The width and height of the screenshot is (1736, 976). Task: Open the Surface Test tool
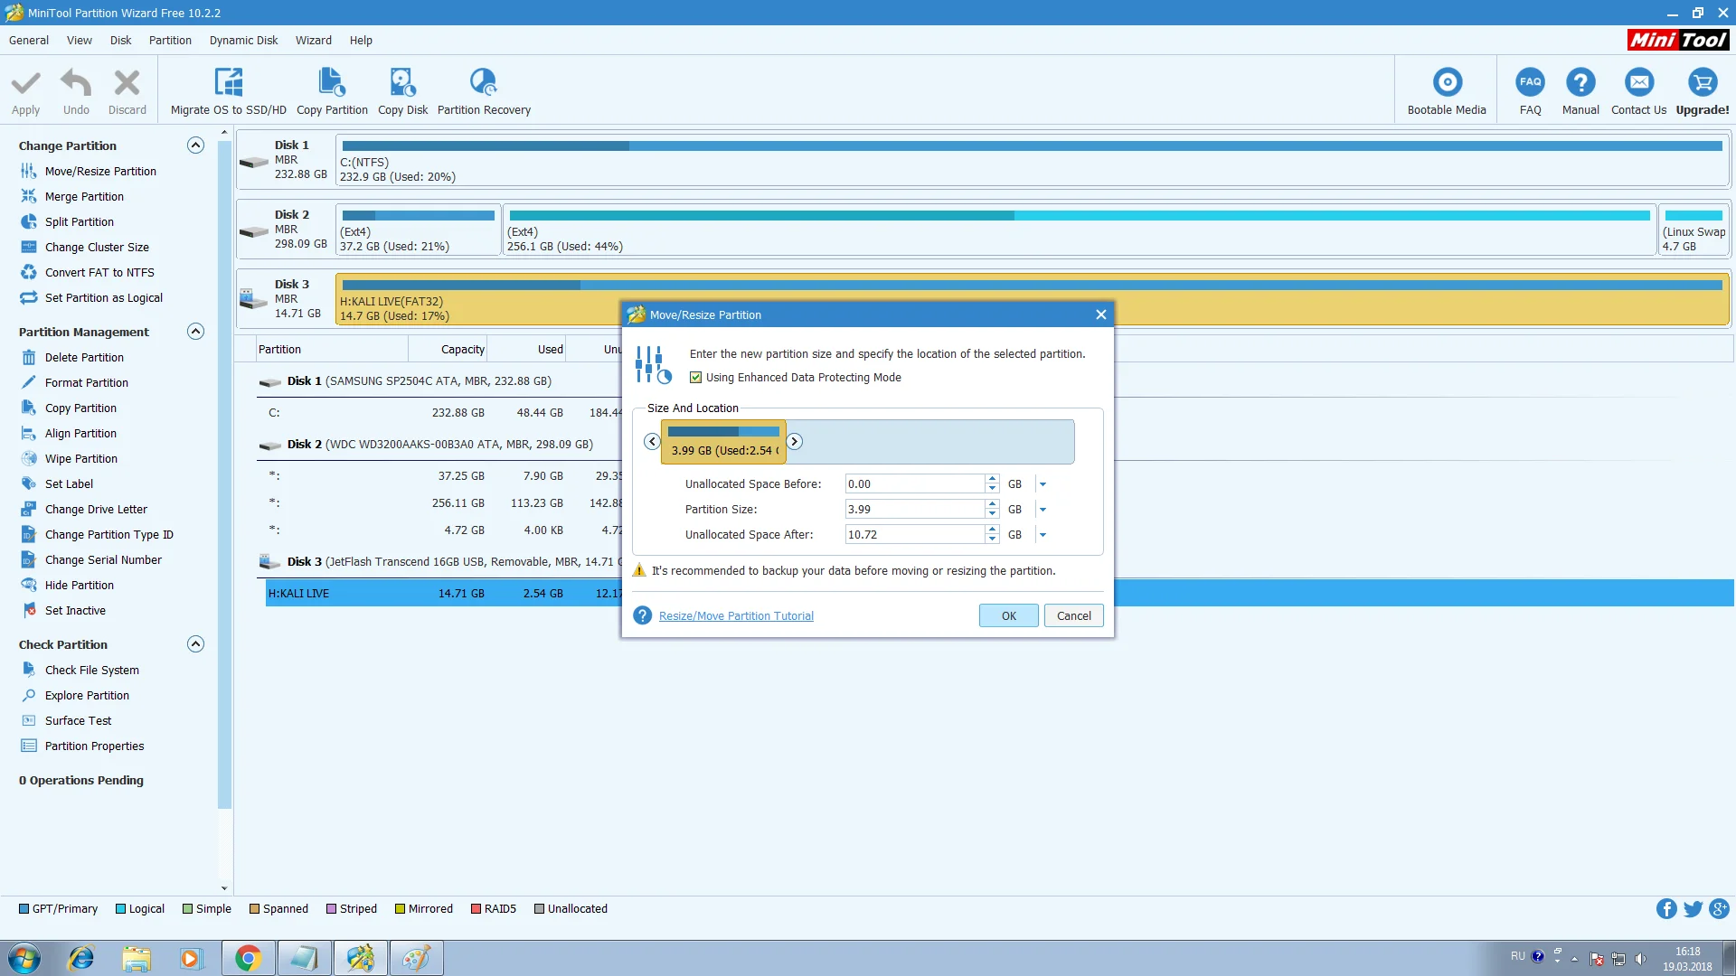(79, 720)
